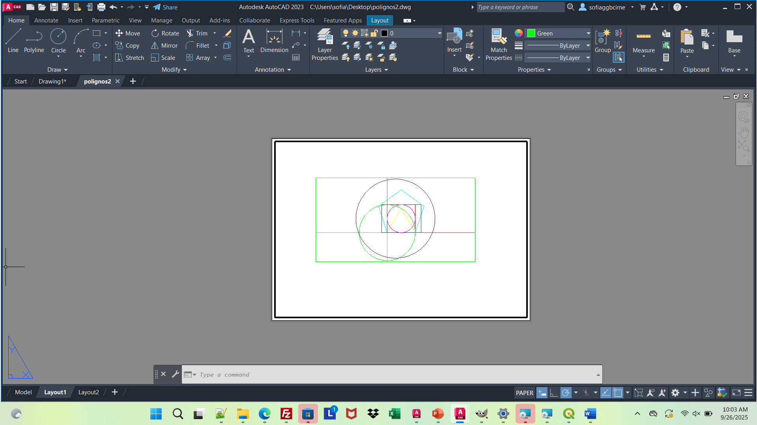This screenshot has width=757, height=425.
Task: Open the Green object color dropdown
Action: pyautogui.click(x=588, y=33)
